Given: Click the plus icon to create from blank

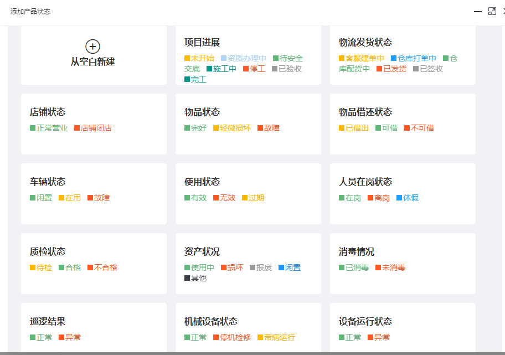Looking at the screenshot, I should point(93,47).
